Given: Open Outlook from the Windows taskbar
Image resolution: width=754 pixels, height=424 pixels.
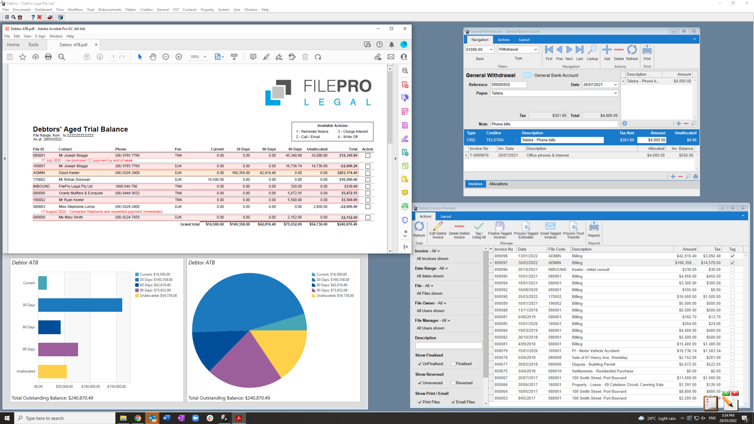Looking at the screenshot, I should [x=152, y=418].
